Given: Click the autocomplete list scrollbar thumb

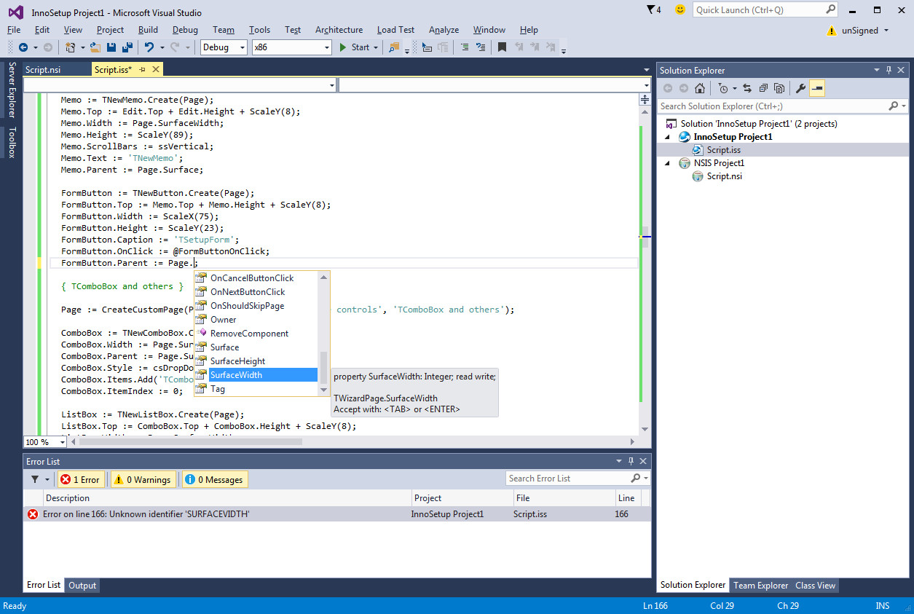Looking at the screenshot, I should 324,369.
